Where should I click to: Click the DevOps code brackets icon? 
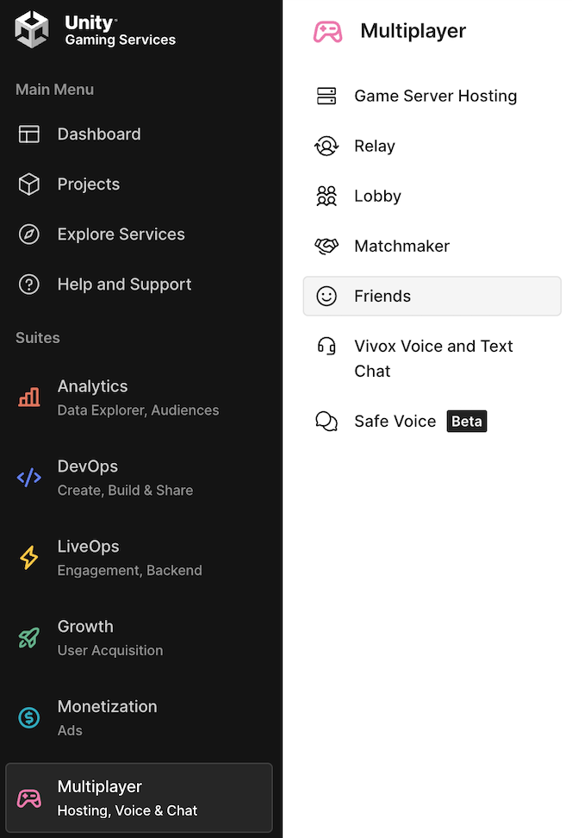[29, 478]
